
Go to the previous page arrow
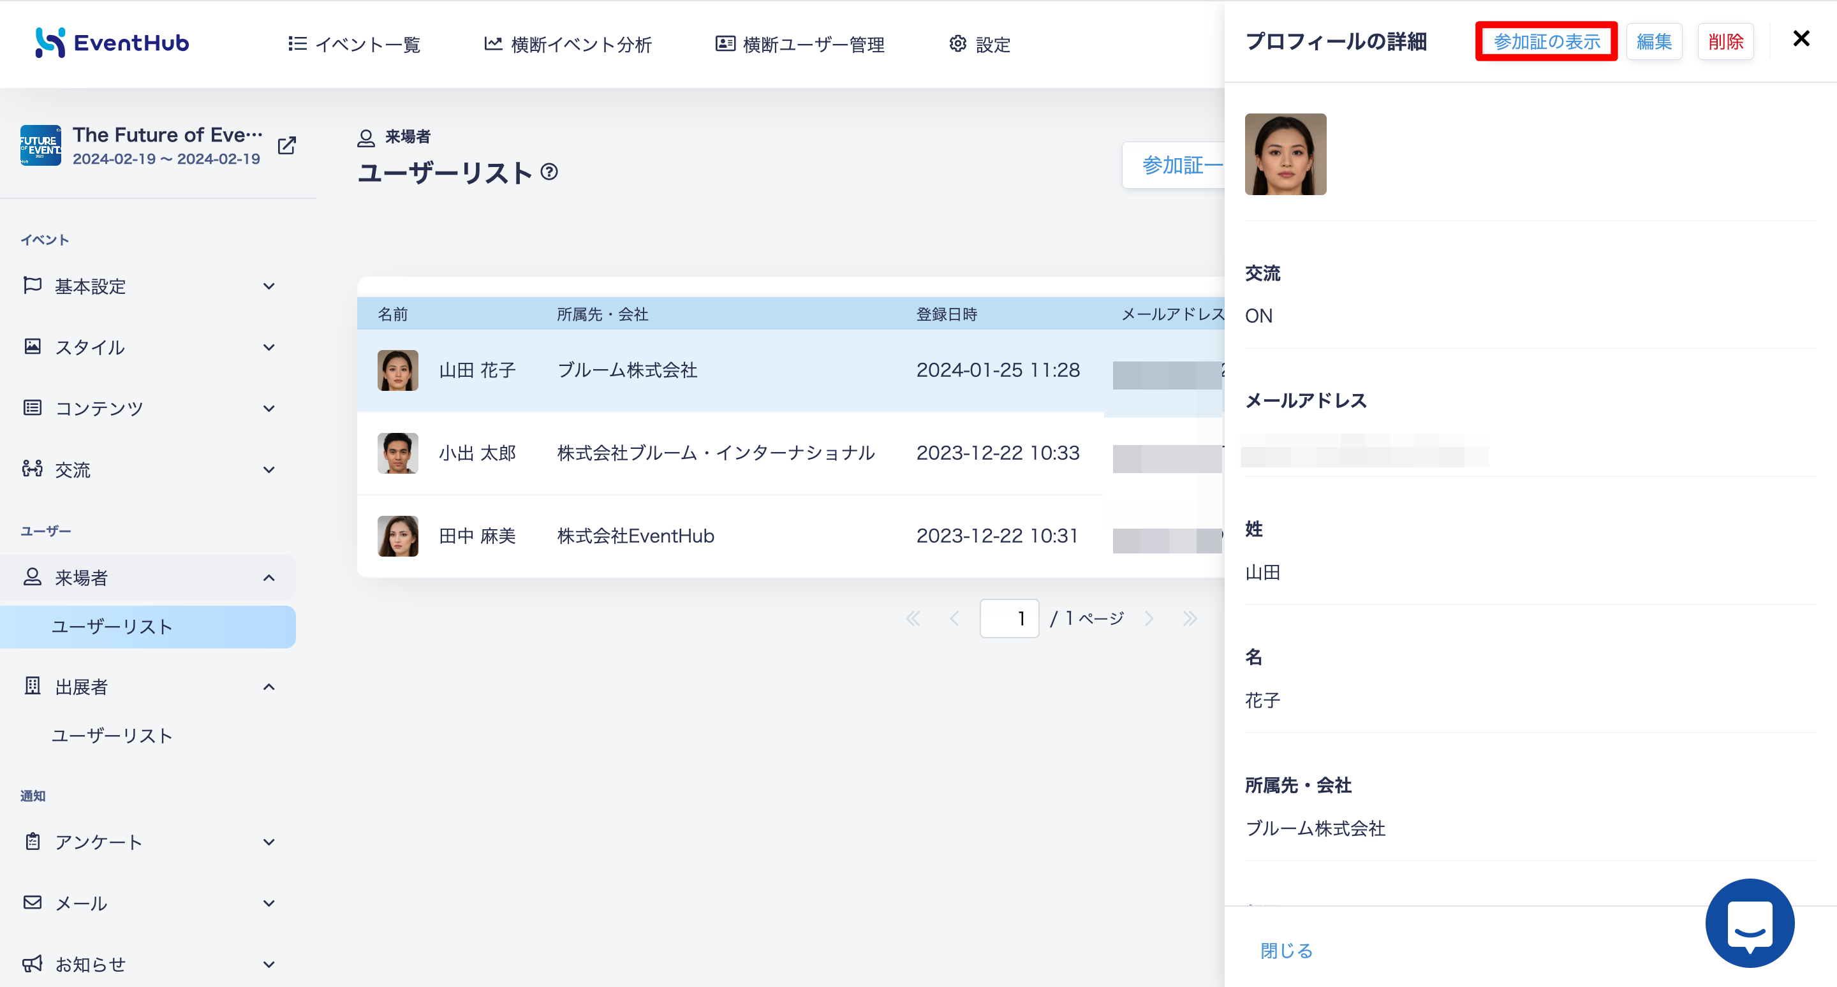954,618
